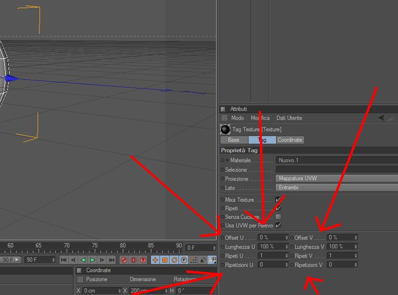Screen dimensions: 398x295
Task: Toggle the position keyframe move icon
Action: tap(155, 260)
